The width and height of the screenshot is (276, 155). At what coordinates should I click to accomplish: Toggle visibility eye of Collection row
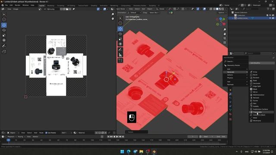(270, 15)
